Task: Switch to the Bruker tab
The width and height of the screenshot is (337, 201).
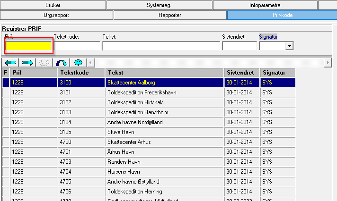Action: pos(53,5)
